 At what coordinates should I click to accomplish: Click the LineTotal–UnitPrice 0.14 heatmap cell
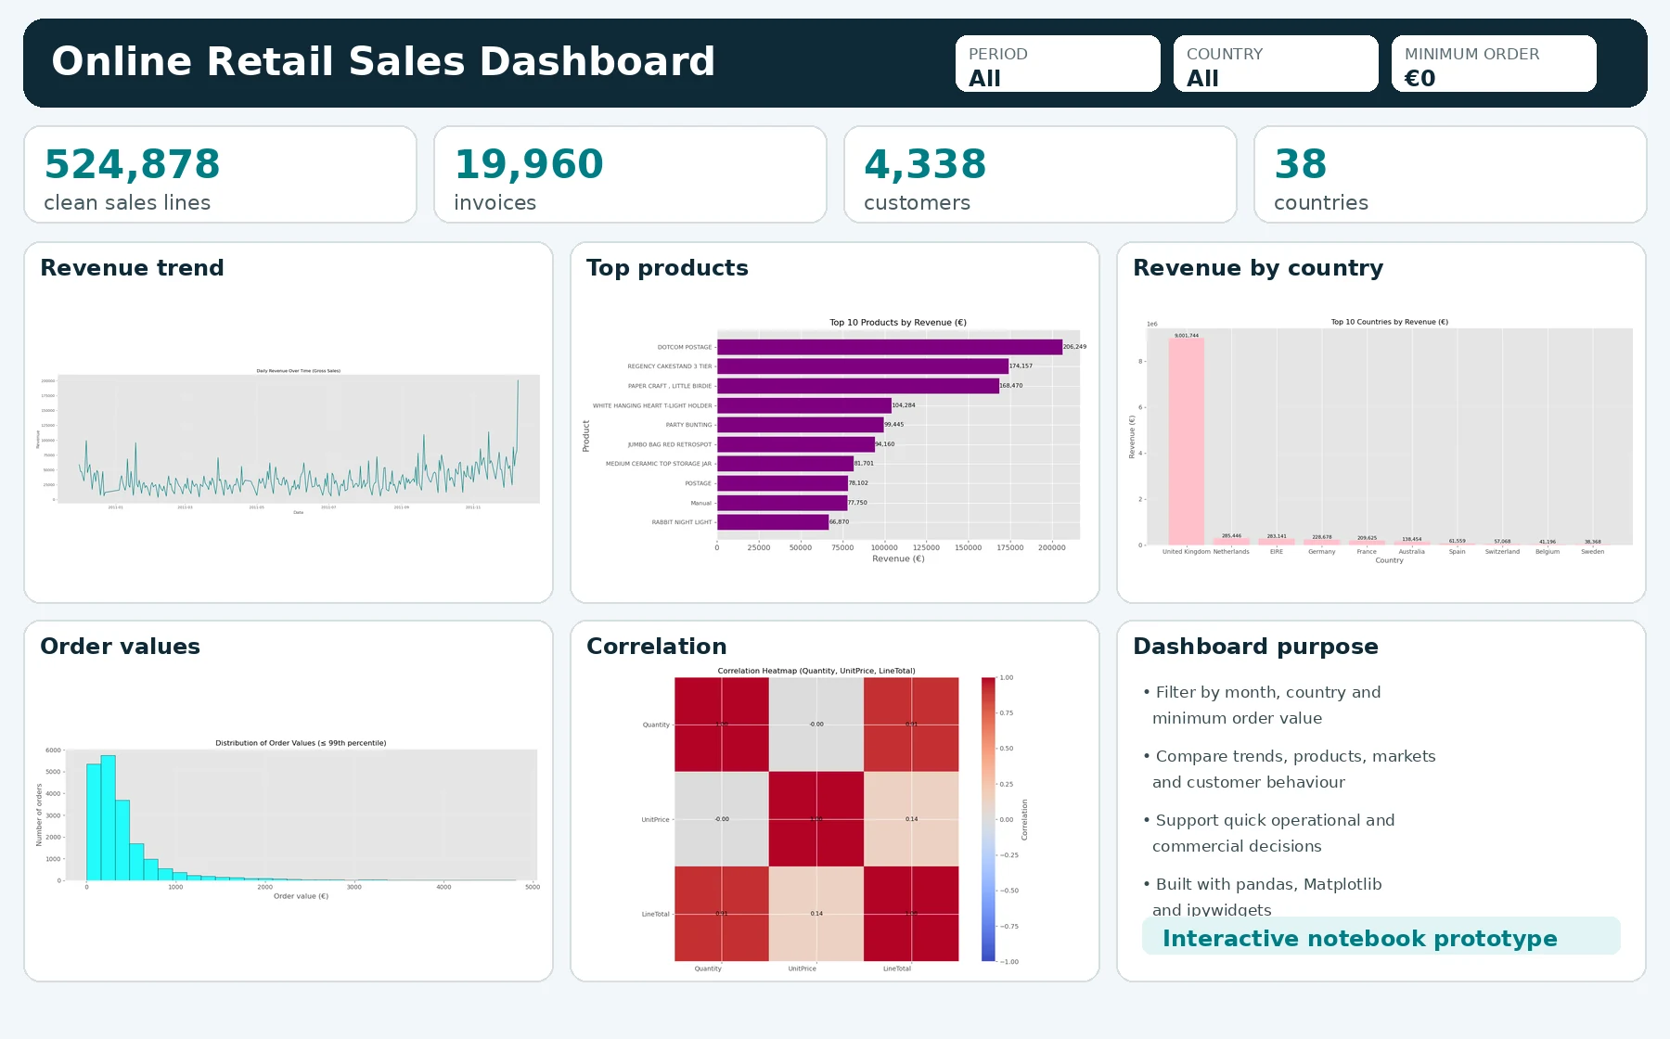[x=816, y=914]
